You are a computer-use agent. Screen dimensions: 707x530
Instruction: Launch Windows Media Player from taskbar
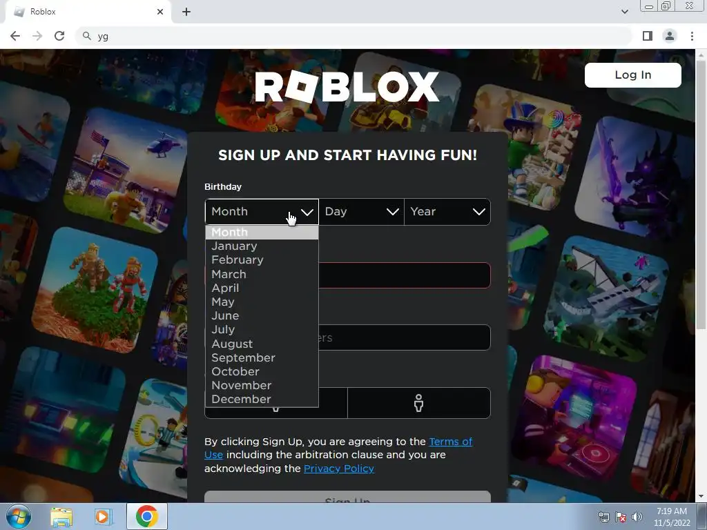tap(103, 516)
